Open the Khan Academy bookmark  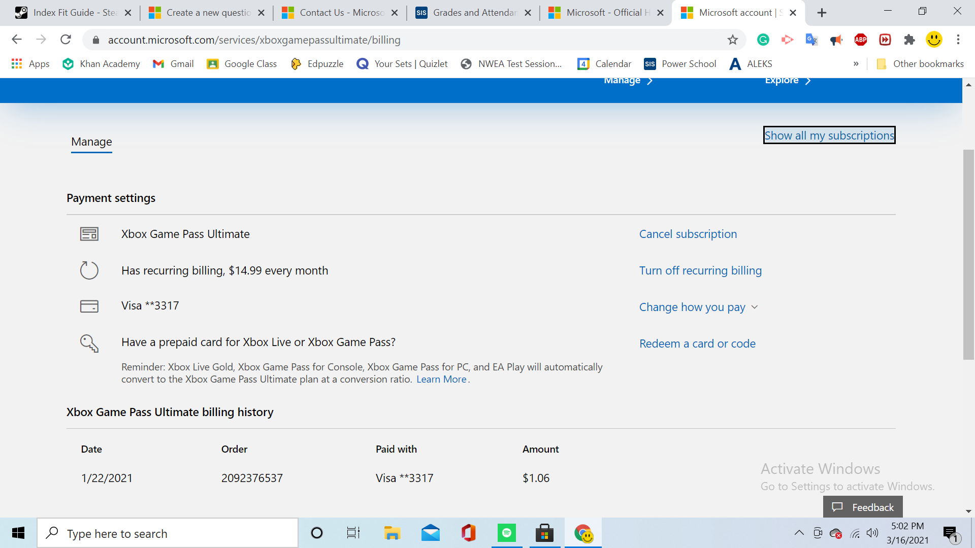pyautogui.click(x=101, y=64)
